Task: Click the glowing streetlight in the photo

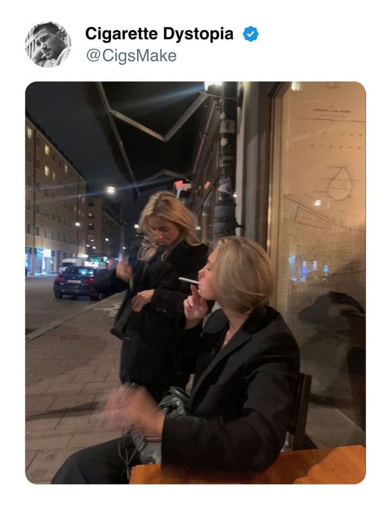Action: click(111, 190)
